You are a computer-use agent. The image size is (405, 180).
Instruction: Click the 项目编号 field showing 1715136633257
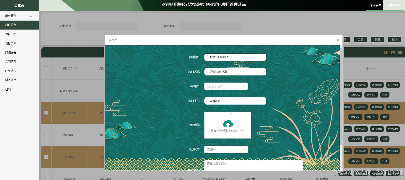coord(235,57)
